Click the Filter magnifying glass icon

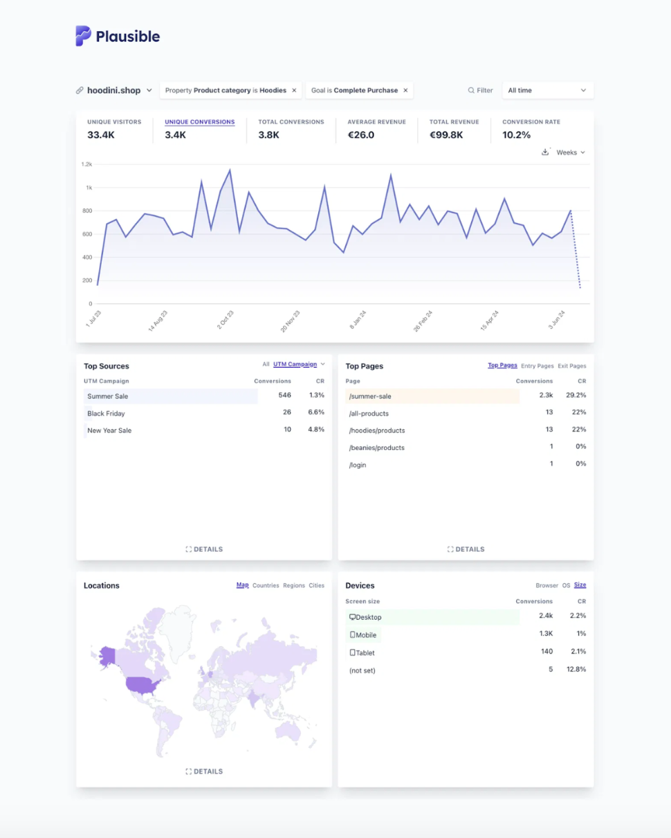coord(470,90)
